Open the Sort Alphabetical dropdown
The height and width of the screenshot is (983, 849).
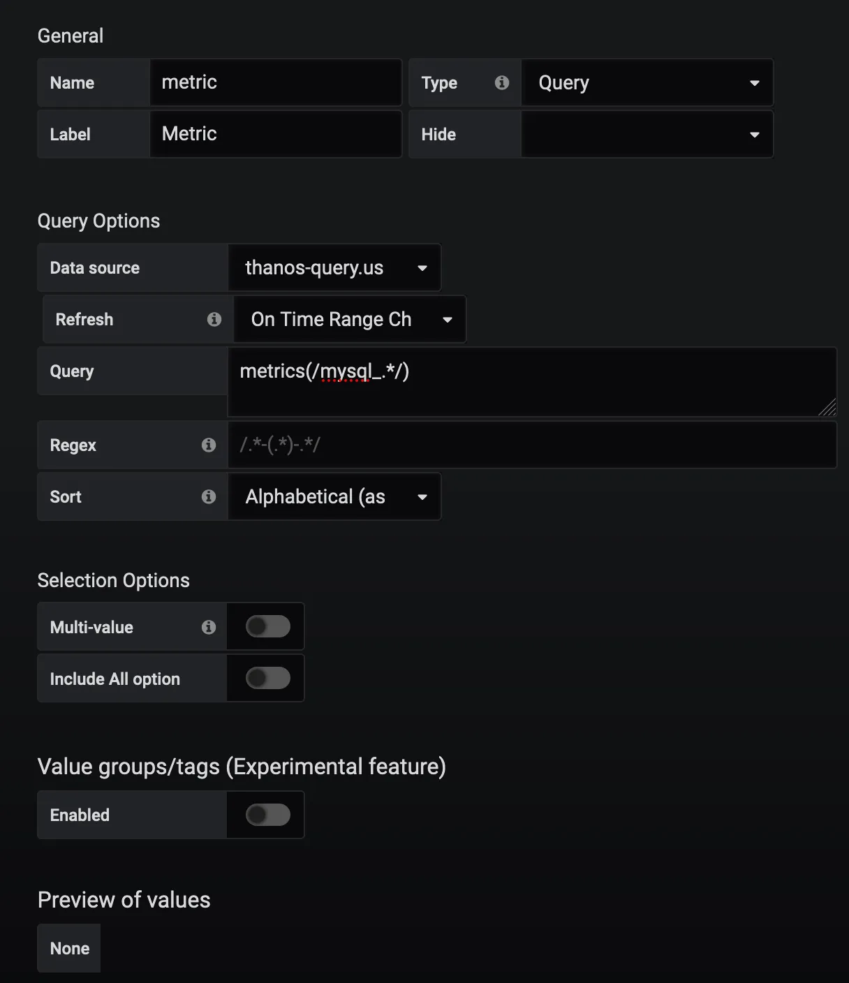[x=334, y=496]
